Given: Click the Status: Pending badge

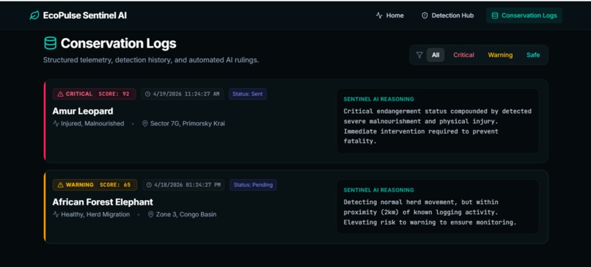Looking at the screenshot, I should pos(253,185).
